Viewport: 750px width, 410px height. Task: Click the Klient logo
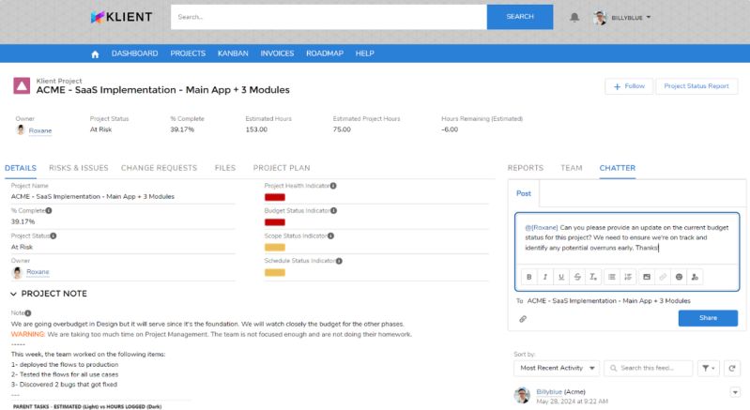[x=121, y=17]
